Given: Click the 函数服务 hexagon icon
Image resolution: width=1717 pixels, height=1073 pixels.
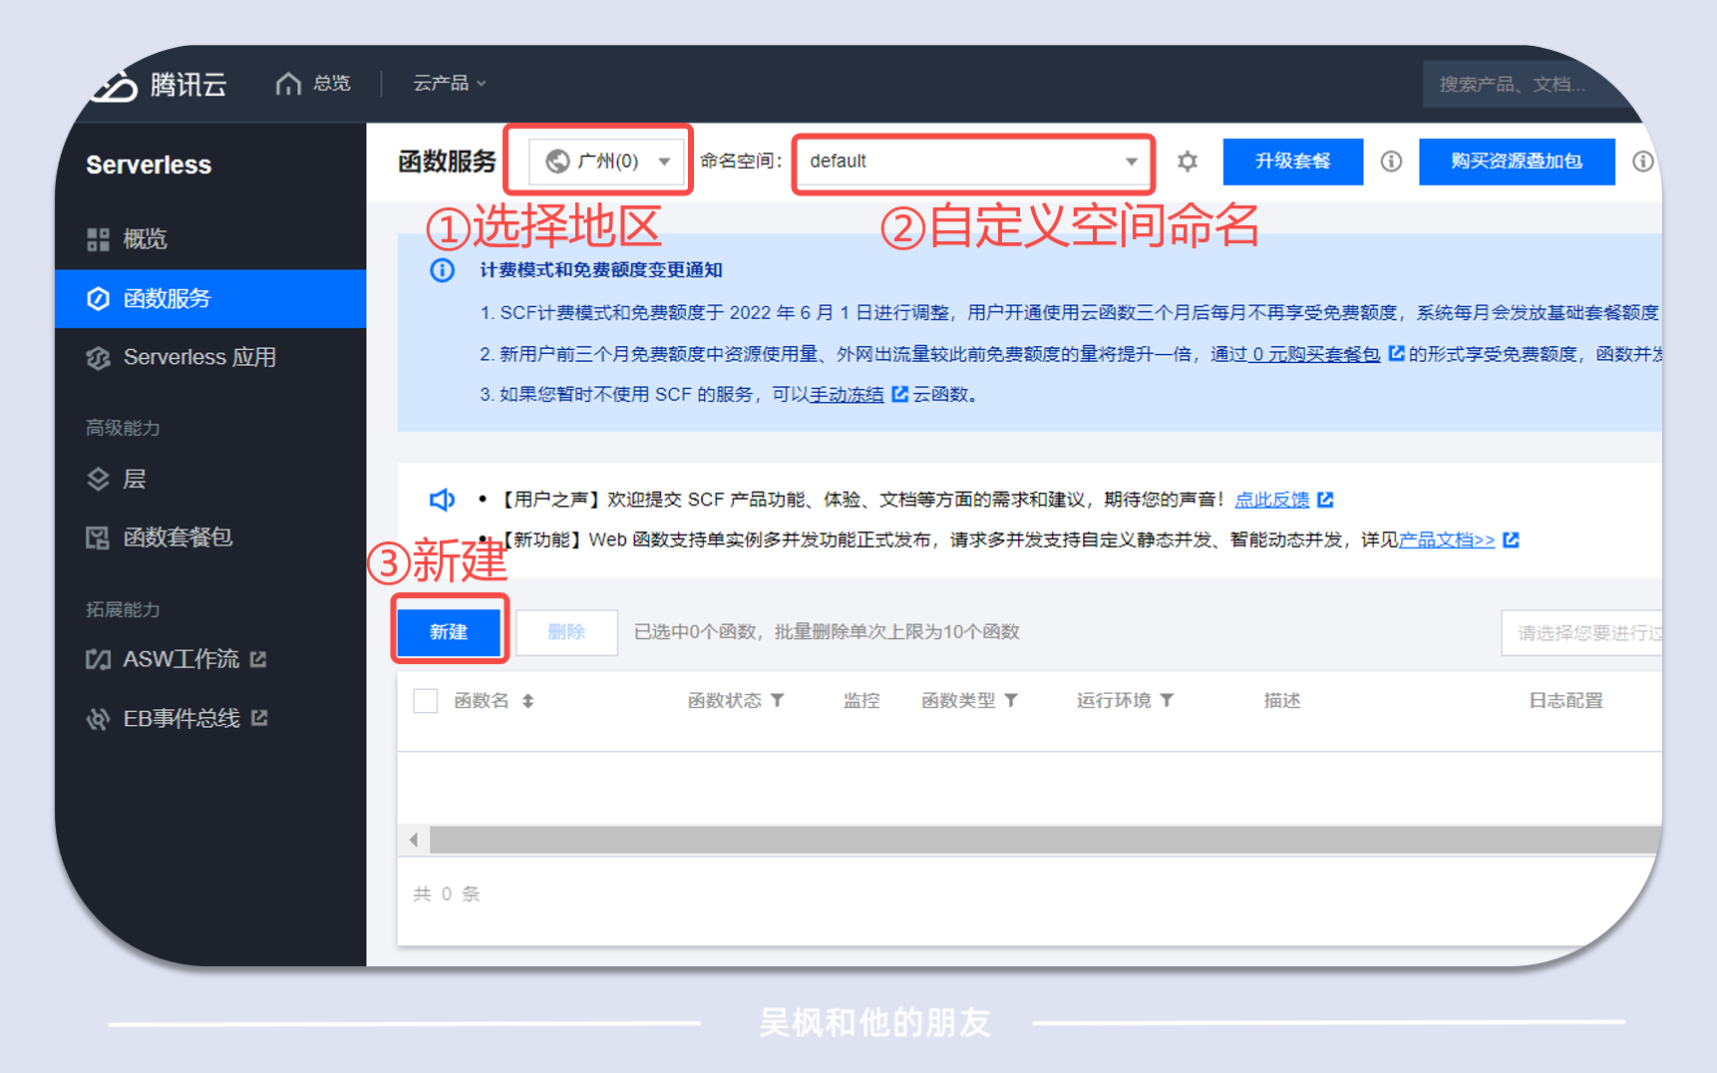Looking at the screenshot, I should tap(98, 298).
